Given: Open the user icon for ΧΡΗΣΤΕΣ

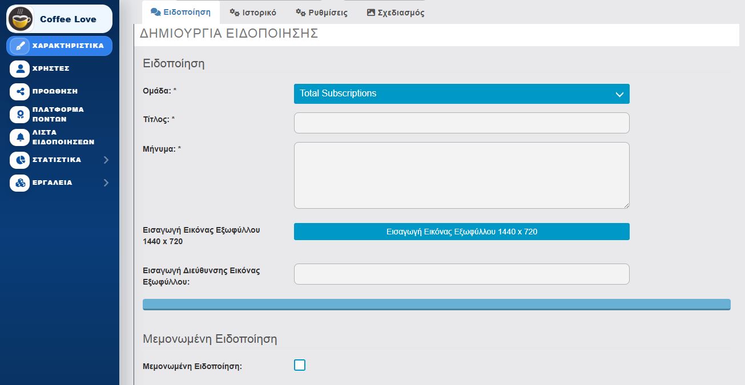Looking at the screenshot, I should [19, 69].
